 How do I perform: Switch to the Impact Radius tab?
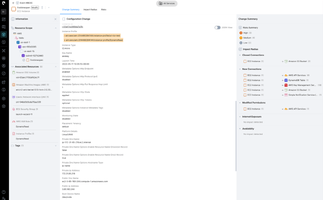tap(90, 9)
